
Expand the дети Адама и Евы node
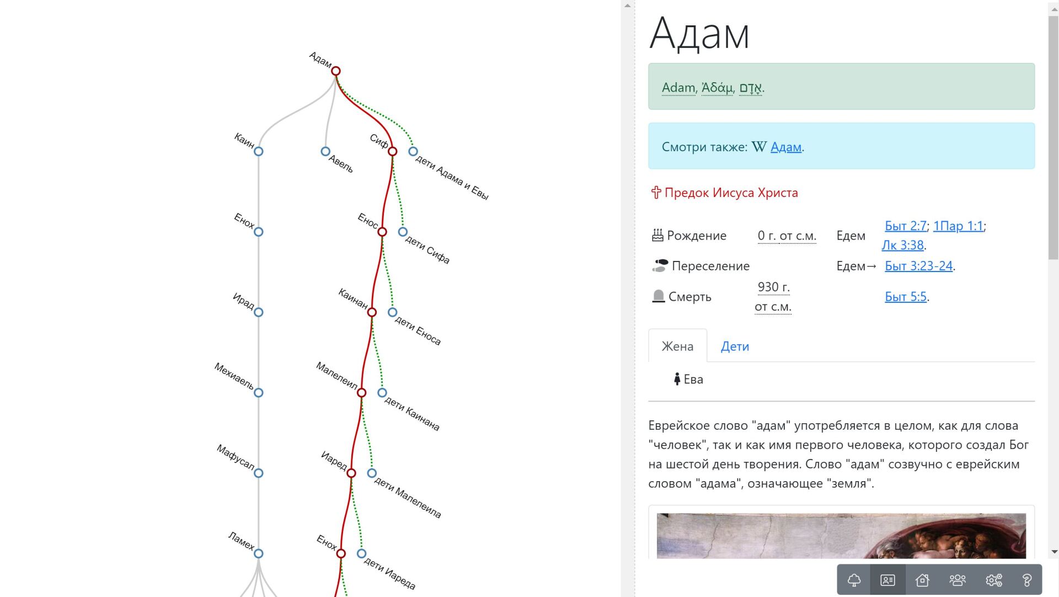[x=413, y=151]
